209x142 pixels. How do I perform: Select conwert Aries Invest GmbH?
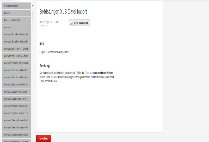click(x=16, y=56)
